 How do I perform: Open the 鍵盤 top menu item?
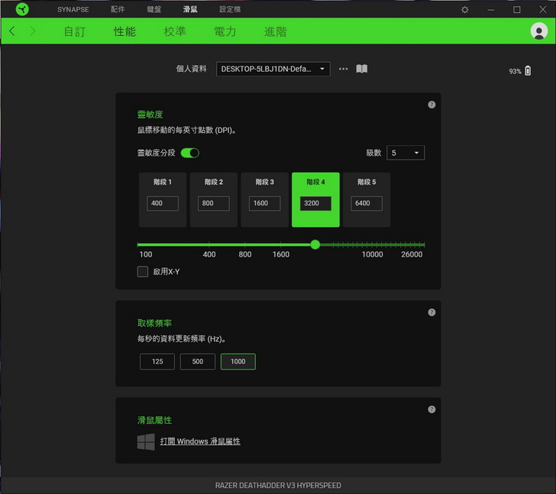pyautogui.click(x=154, y=10)
